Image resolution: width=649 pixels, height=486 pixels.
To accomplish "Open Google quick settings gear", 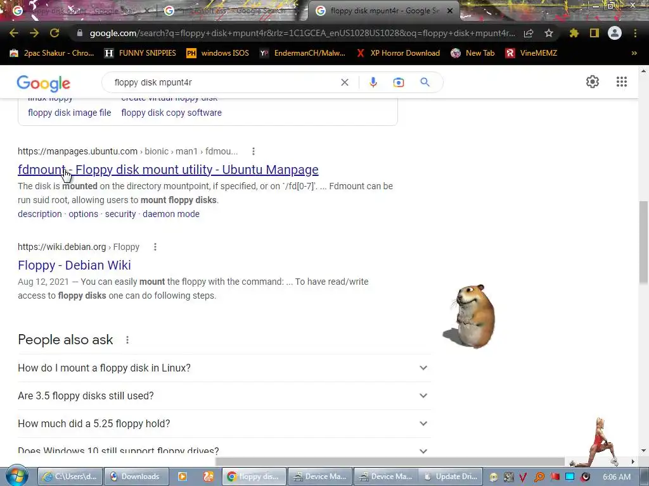I will (593, 82).
